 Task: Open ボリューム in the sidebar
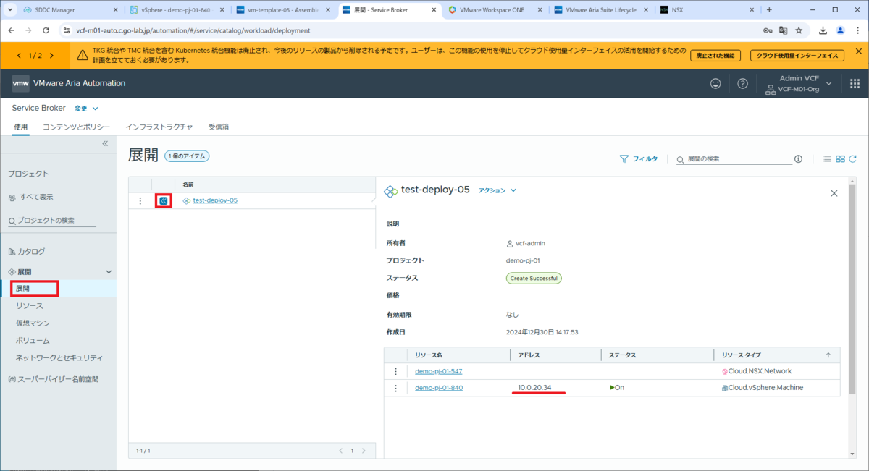[33, 340]
